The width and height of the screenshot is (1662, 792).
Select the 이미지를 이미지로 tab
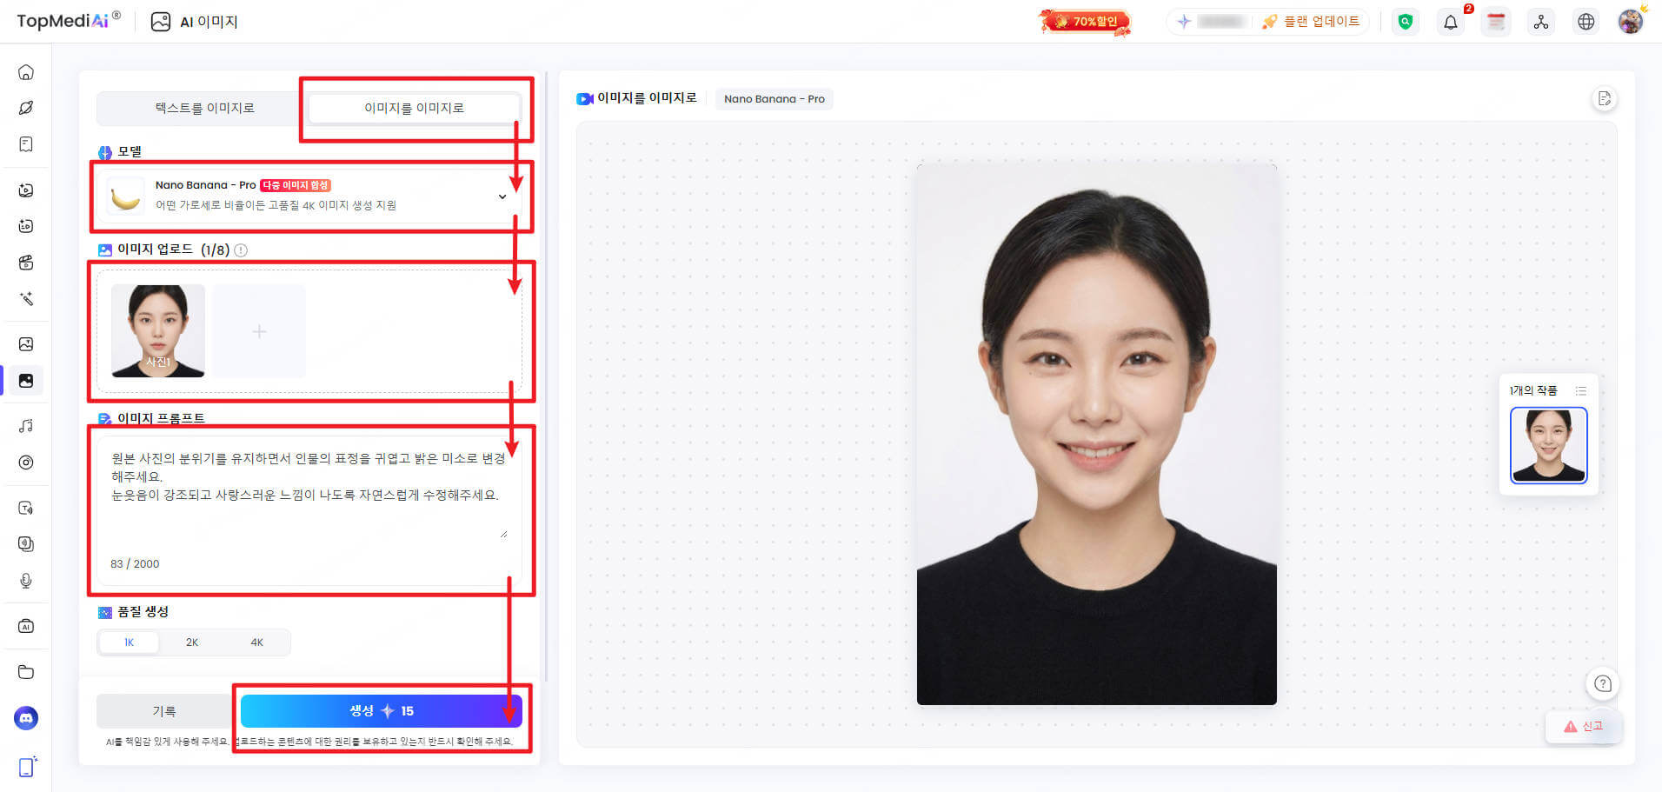tap(415, 108)
